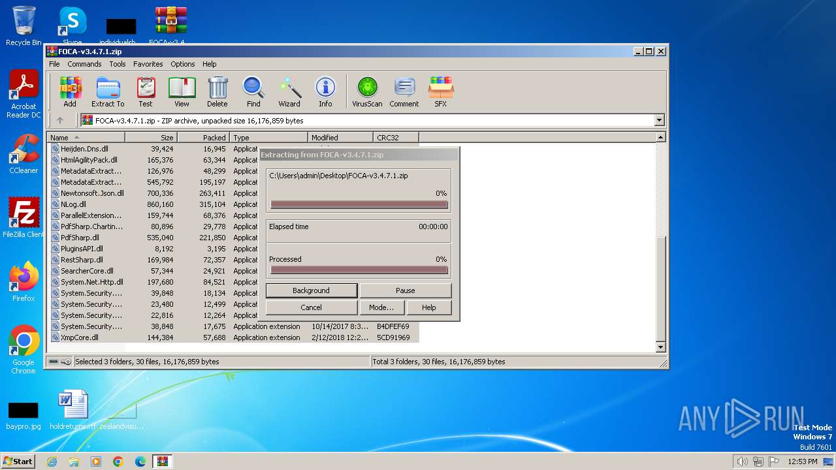Open Google Chrome desktop shortcut
836x470 pixels.
click(24, 350)
